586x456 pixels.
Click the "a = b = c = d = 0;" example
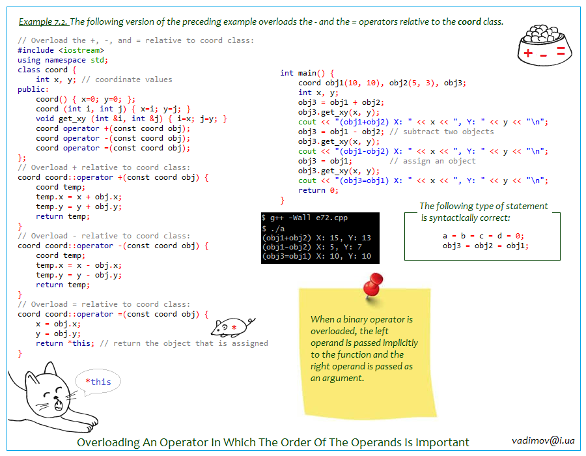(484, 236)
